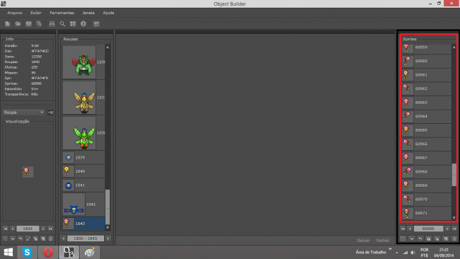Screen dimensions: 460x259
Task: Go to next page of 1800 - 1843 range
Action: point(108,238)
